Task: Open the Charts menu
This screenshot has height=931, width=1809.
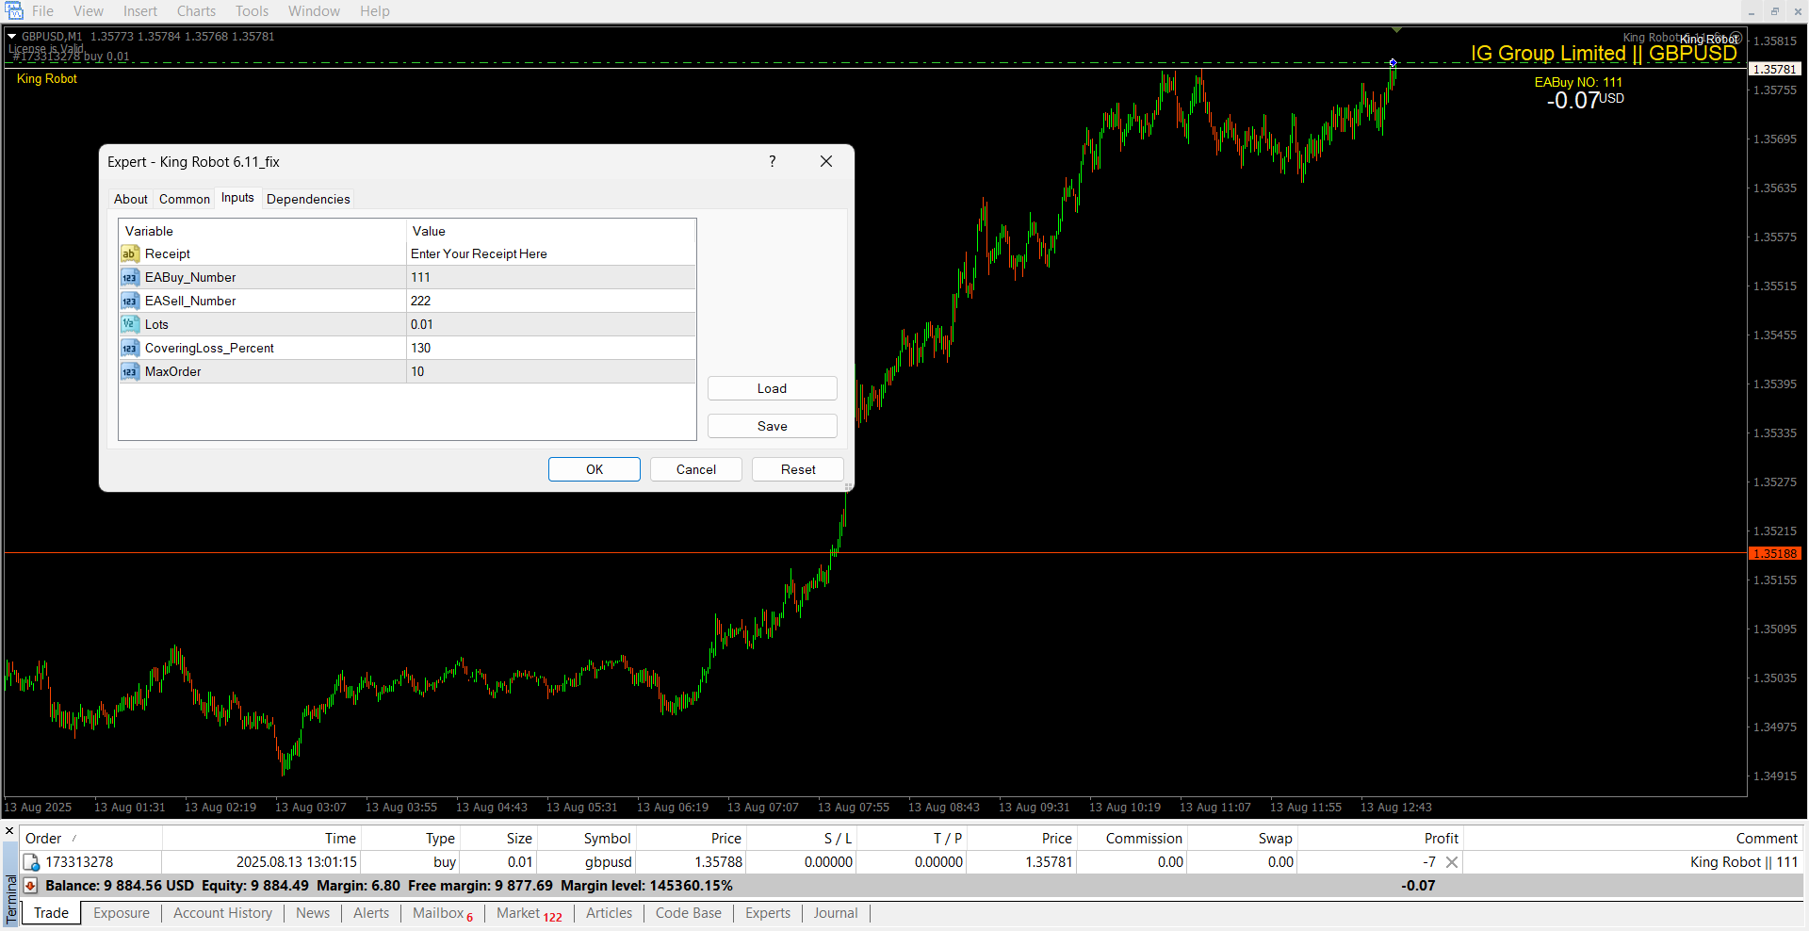Action: [x=196, y=11]
